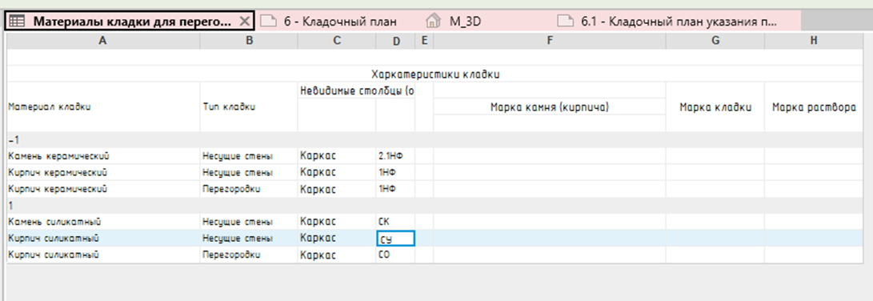Click Каркас in the СО row
This screenshot has width=873, height=301.
(337, 255)
